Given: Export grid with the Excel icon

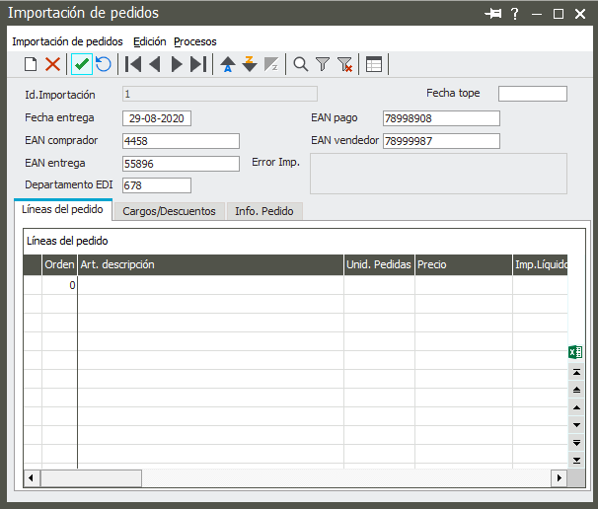Looking at the screenshot, I should coord(576,352).
